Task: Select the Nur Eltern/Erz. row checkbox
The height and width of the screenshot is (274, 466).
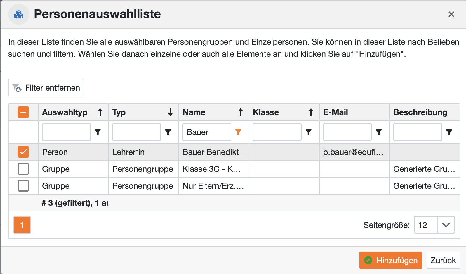Action: 23,186
